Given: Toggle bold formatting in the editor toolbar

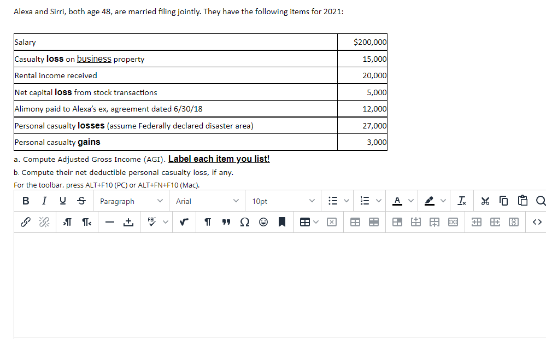Looking at the screenshot, I should coord(26,201).
